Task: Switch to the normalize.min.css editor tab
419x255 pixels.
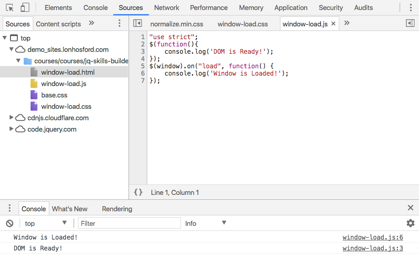Action: (x=176, y=24)
